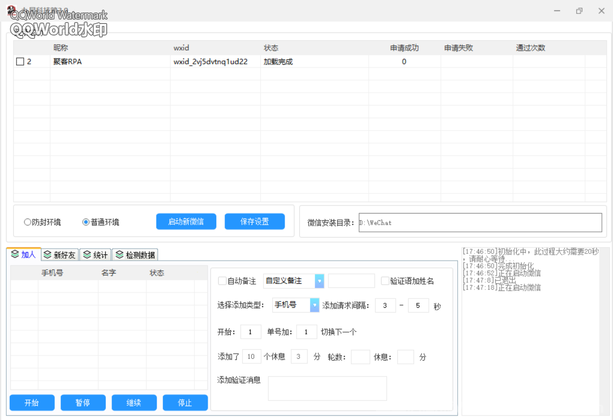
Task: Click the 添加了 count field showing 10
Action: (252, 357)
